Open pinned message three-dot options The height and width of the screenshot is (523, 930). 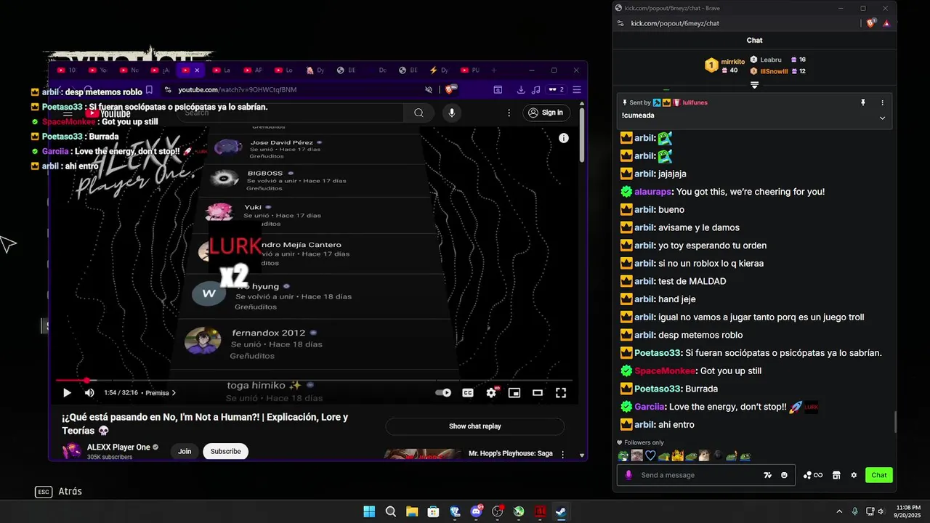[x=882, y=102]
